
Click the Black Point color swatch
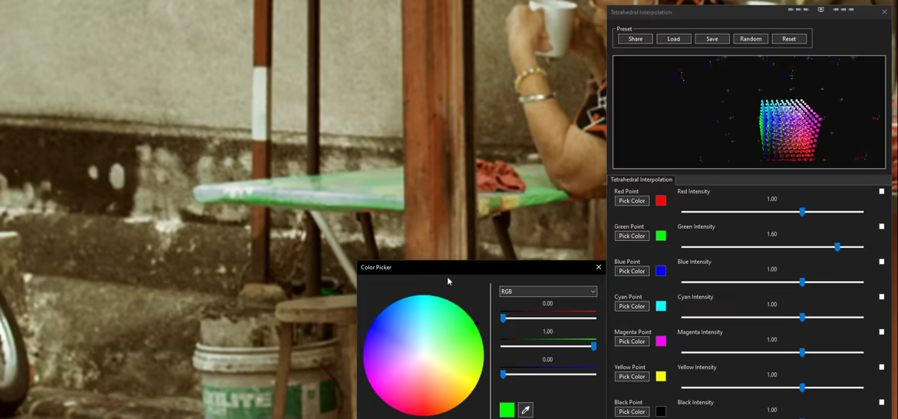click(x=661, y=411)
